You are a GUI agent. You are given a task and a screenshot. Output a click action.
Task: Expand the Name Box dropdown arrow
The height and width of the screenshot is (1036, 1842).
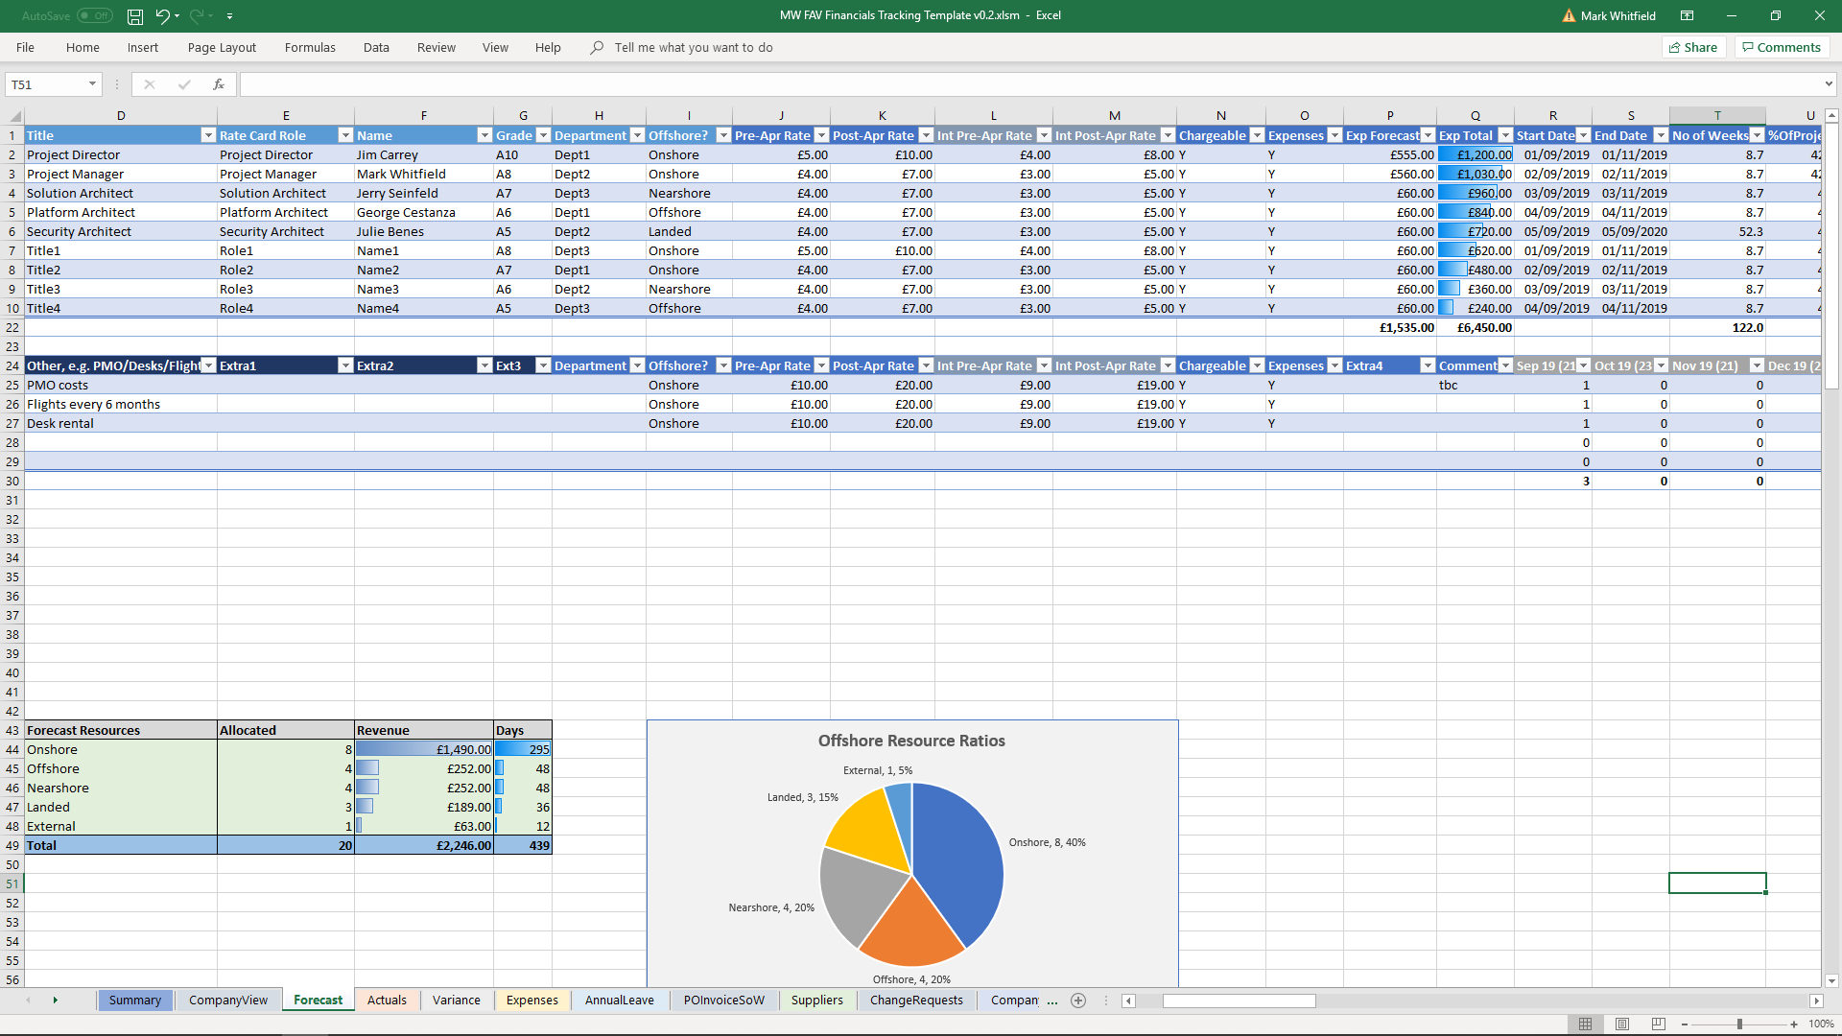(92, 84)
